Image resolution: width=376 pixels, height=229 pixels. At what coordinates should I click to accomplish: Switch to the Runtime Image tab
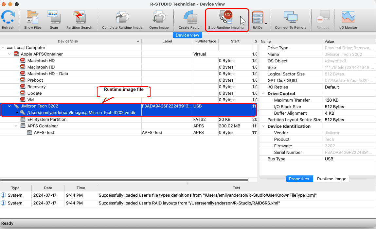[x=331, y=179]
